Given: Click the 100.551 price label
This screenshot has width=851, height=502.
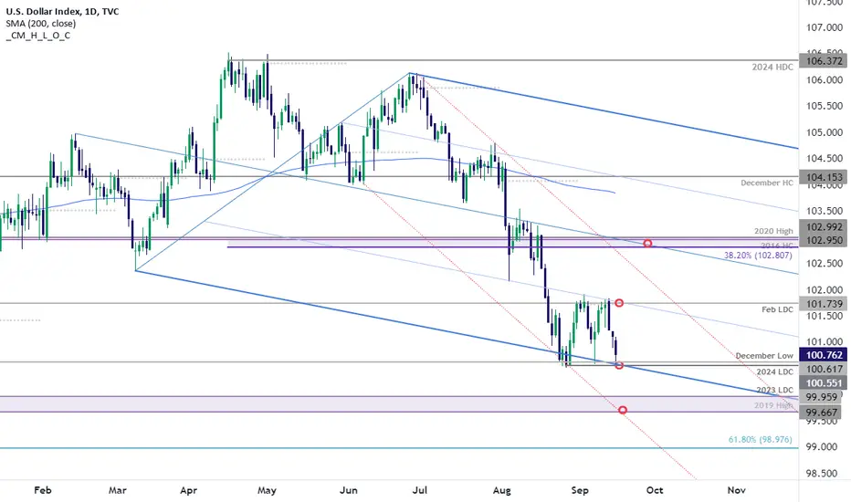Looking at the screenshot, I should pyautogui.click(x=824, y=383).
